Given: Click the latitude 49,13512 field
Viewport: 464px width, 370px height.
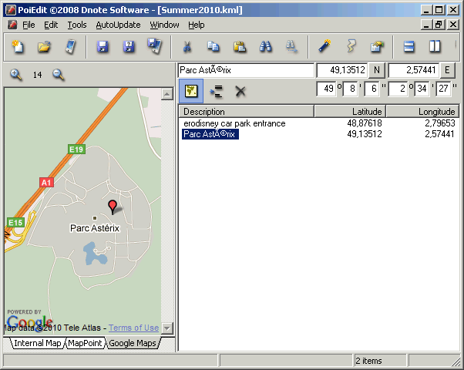Looking at the screenshot, I should pyautogui.click(x=341, y=70).
